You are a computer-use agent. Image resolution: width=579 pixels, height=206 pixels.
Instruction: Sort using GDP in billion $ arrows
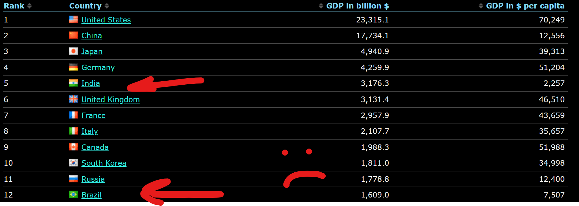pyautogui.click(x=321, y=6)
